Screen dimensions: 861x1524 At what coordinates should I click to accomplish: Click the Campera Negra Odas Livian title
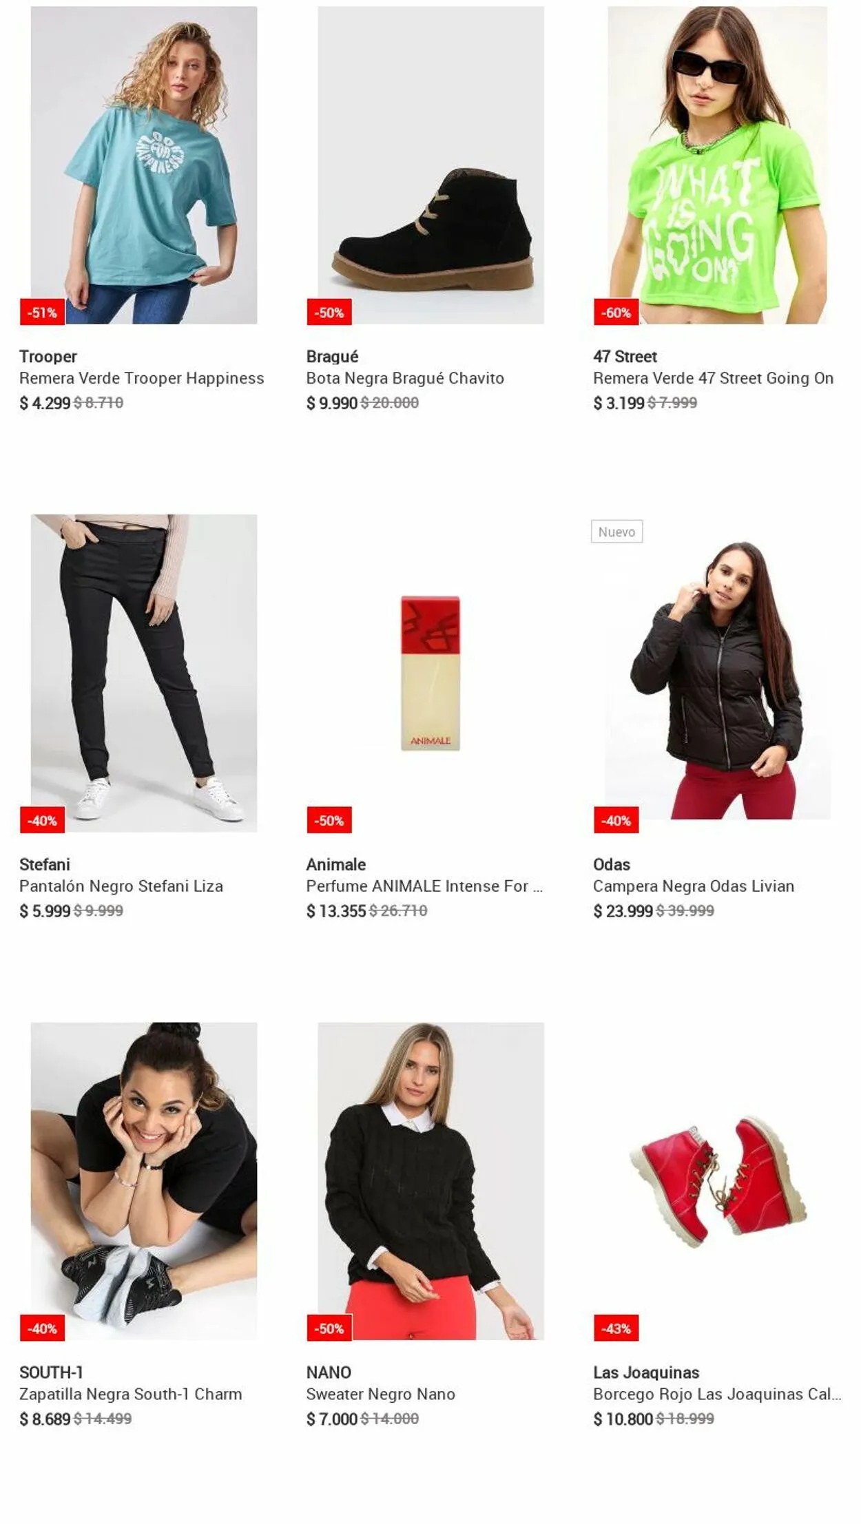coord(694,886)
